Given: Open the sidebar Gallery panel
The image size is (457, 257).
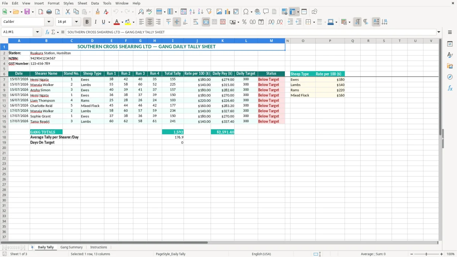Looking at the screenshot, I should [450, 66].
